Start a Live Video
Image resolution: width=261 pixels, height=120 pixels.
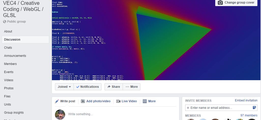126,101
